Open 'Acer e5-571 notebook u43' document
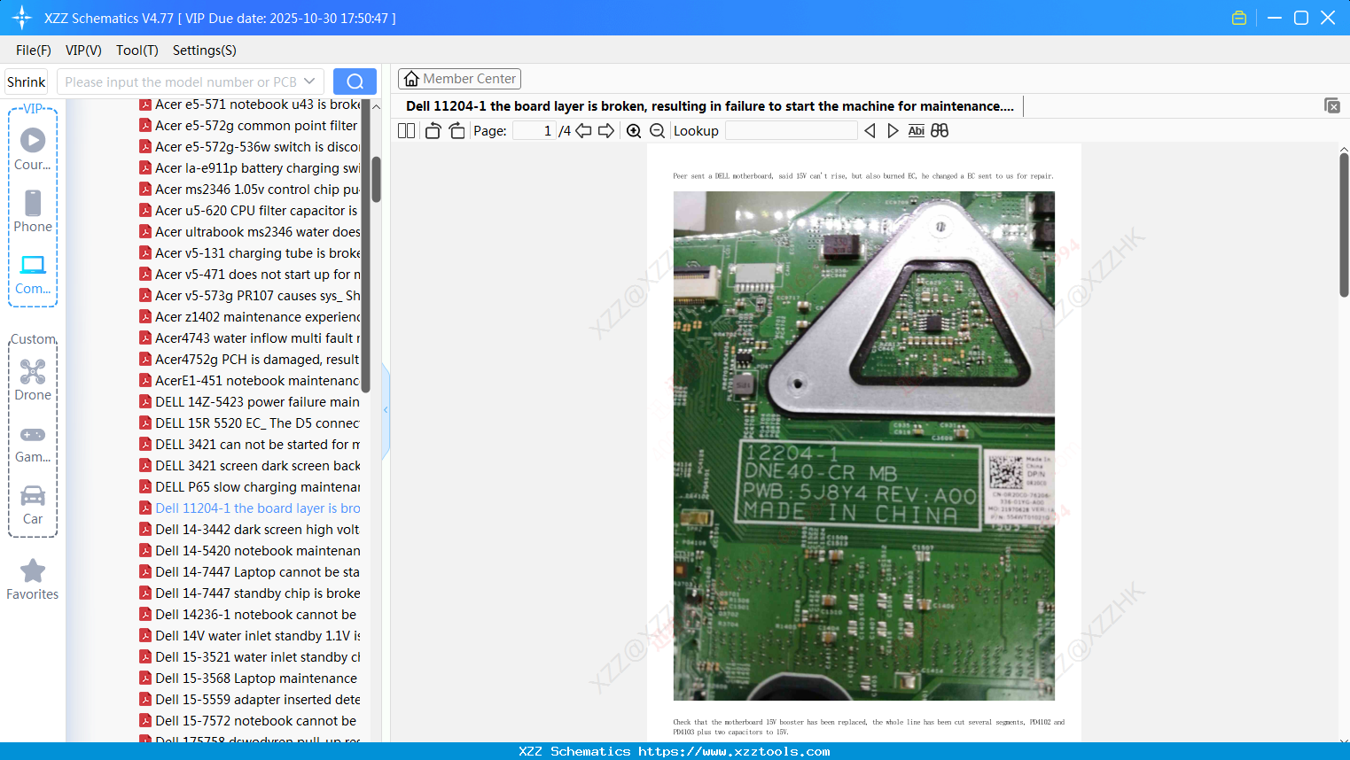Screen dimensions: 1350x760 249,105
